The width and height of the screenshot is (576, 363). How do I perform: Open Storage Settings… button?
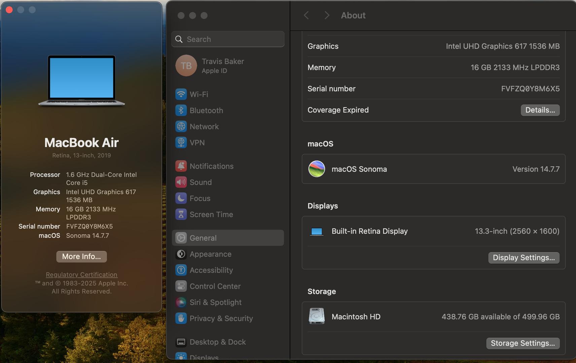[x=523, y=343]
